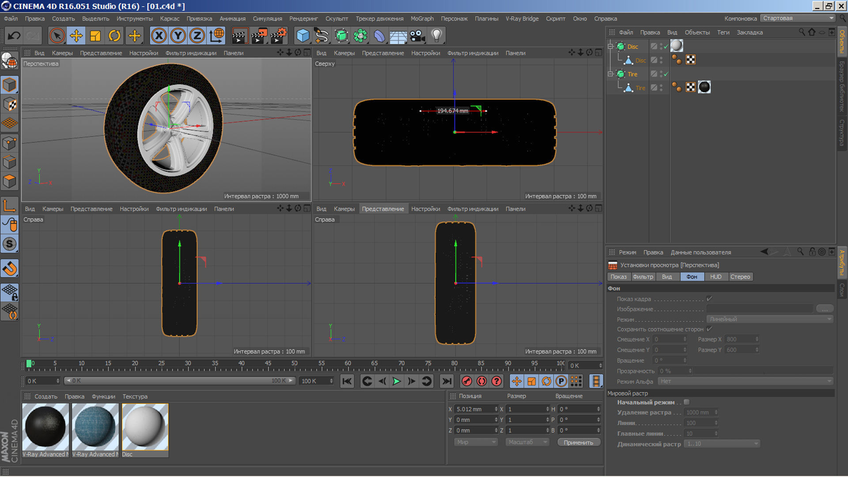This screenshot has height=477, width=848.
Task: Open the Camera object icon
Action: tap(417, 36)
